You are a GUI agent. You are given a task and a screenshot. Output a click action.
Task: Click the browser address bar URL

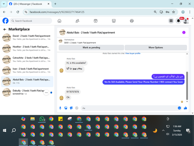click(57, 12)
